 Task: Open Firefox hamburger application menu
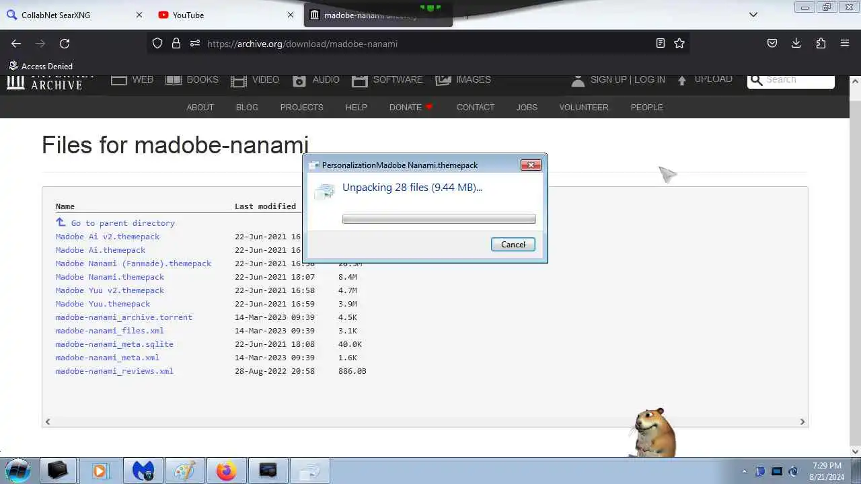click(845, 44)
